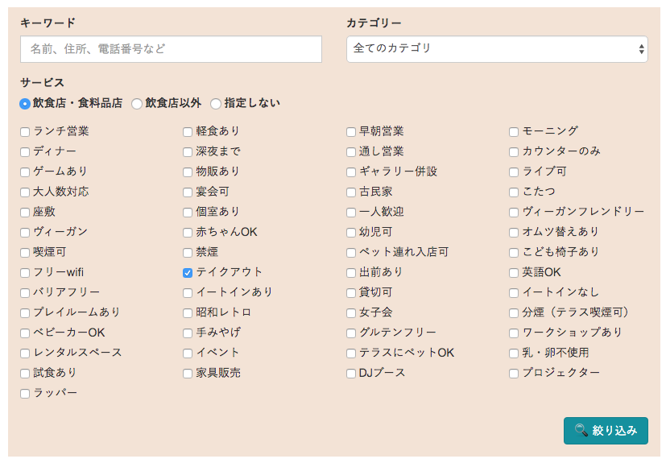This screenshot has height=463, width=666.
Task: Focus the キーワード search input field
Action: coord(171,49)
